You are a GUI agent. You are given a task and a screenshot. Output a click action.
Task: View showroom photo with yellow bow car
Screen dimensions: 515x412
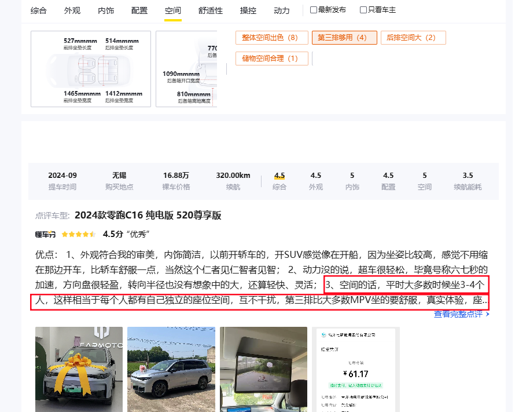pos(79,369)
